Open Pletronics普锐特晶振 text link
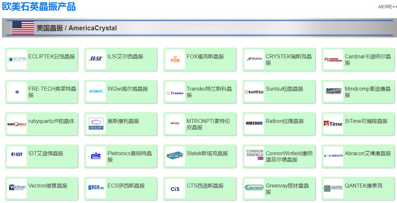397x203 pixels. 130,157
